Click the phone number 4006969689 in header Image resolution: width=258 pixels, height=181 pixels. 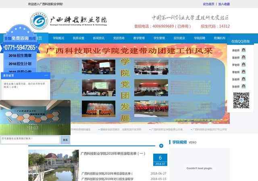click(x=163, y=26)
